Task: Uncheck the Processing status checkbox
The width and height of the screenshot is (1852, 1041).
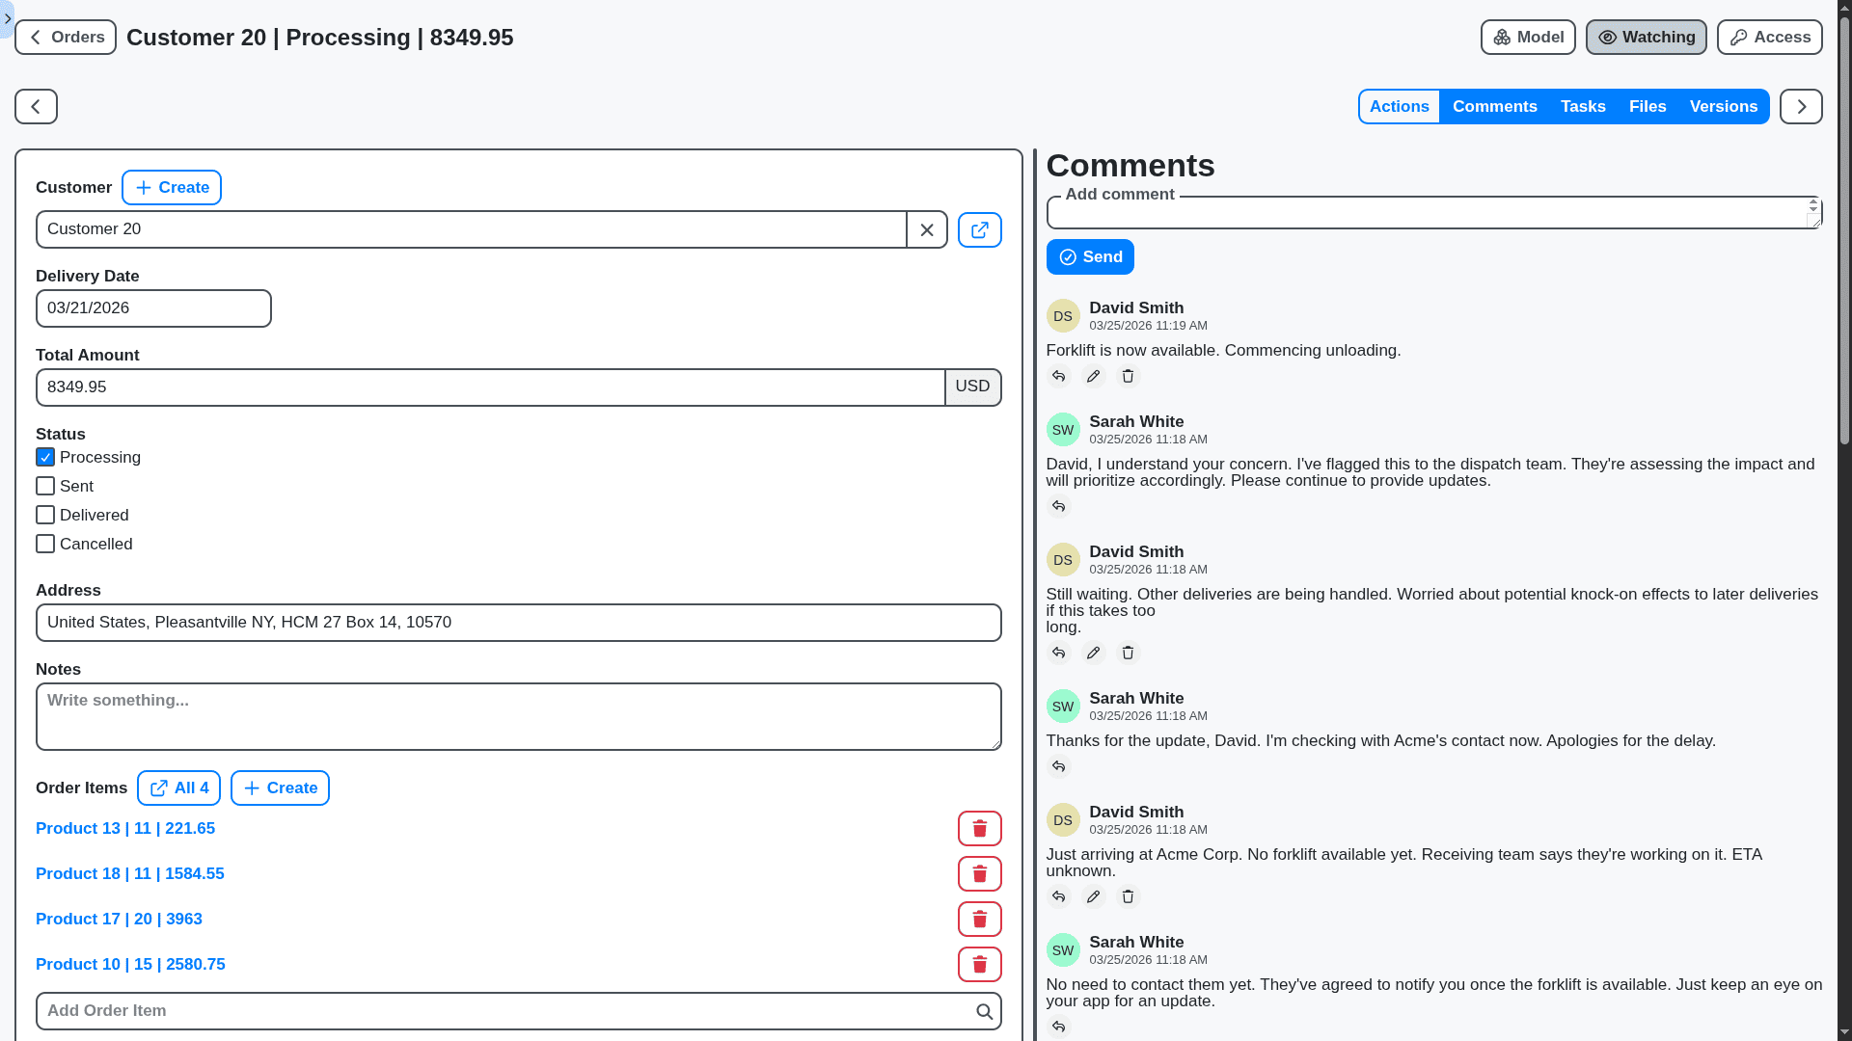Action: click(x=44, y=457)
